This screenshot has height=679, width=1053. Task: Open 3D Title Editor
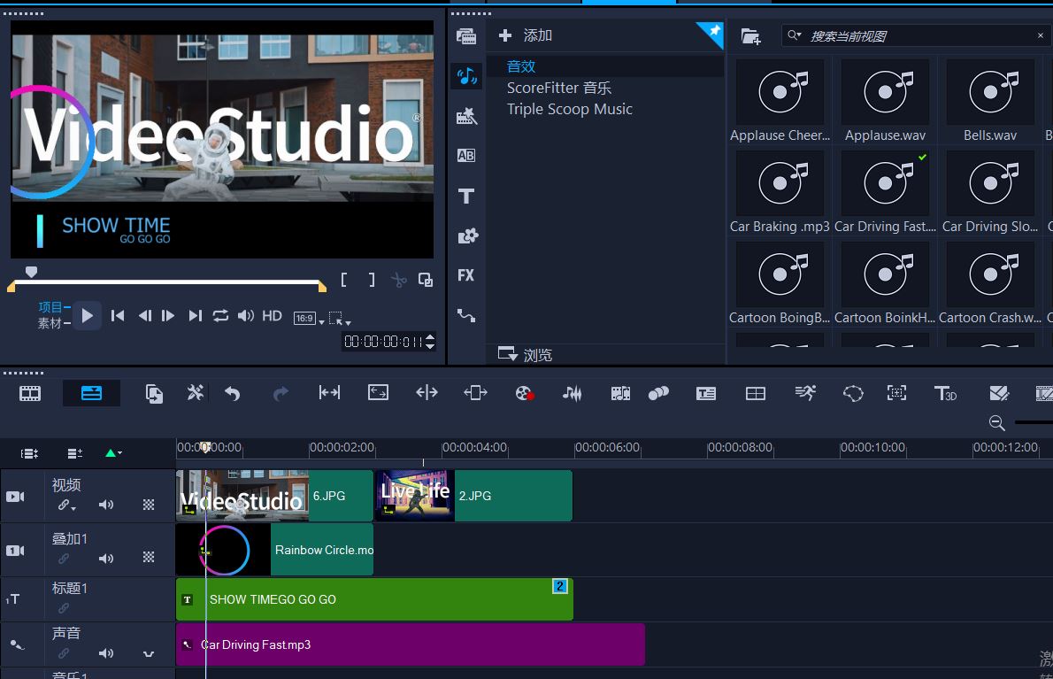tap(946, 394)
